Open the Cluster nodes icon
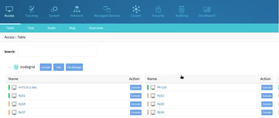 point(136,9)
